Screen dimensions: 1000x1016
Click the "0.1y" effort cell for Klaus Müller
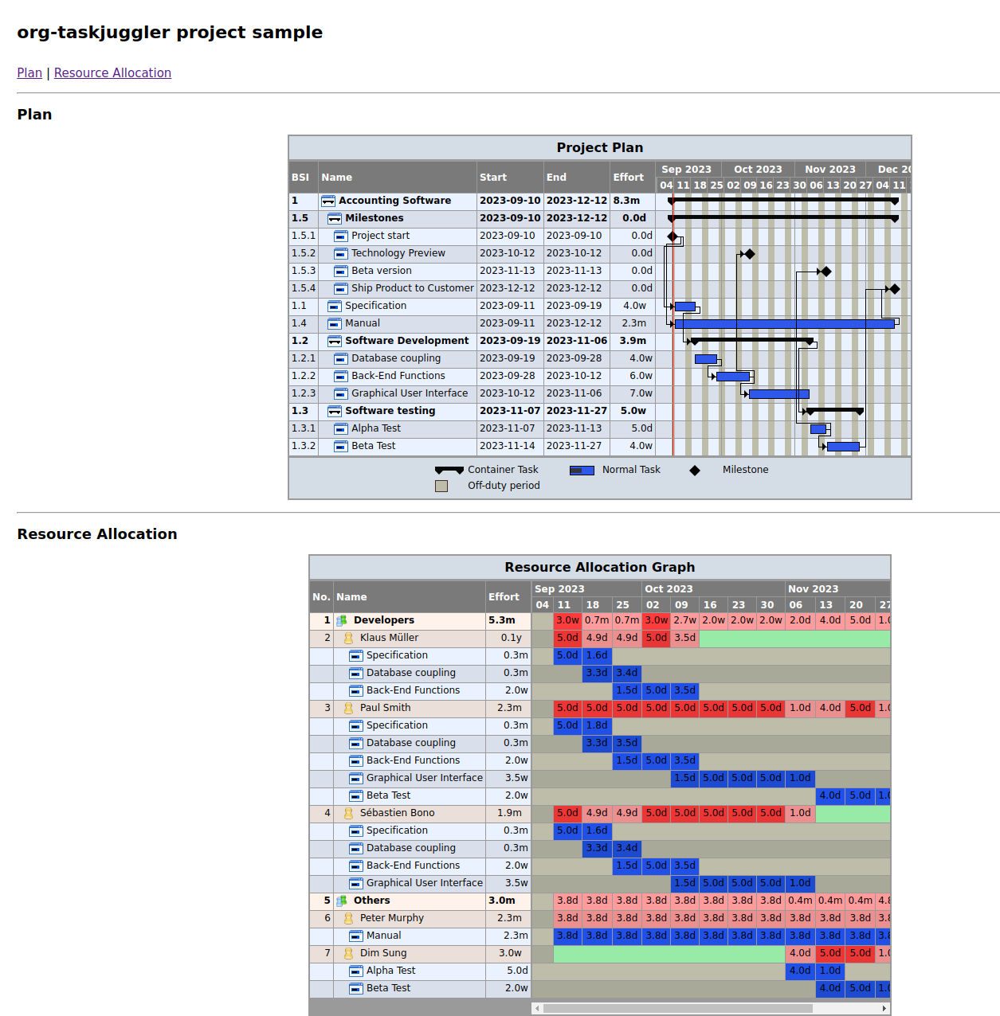coord(508,639)
